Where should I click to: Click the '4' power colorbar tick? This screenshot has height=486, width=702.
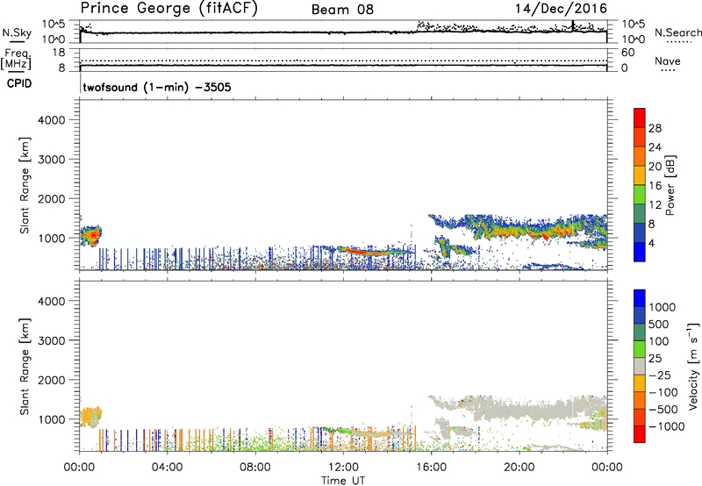[x=652, y=244]
